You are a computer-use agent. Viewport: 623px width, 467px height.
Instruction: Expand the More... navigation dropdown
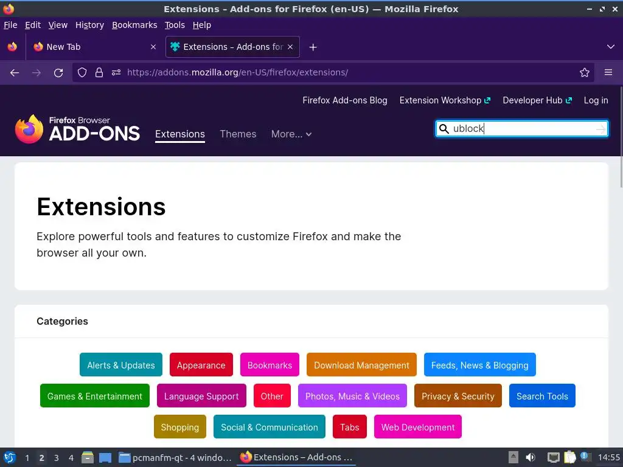291,134
